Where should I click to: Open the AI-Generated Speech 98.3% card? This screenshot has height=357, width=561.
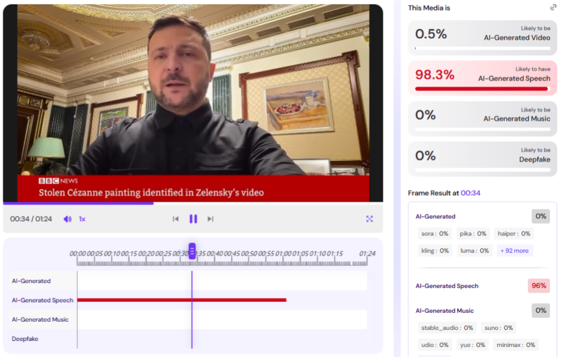pyautogui.click(x=482, y=78)
